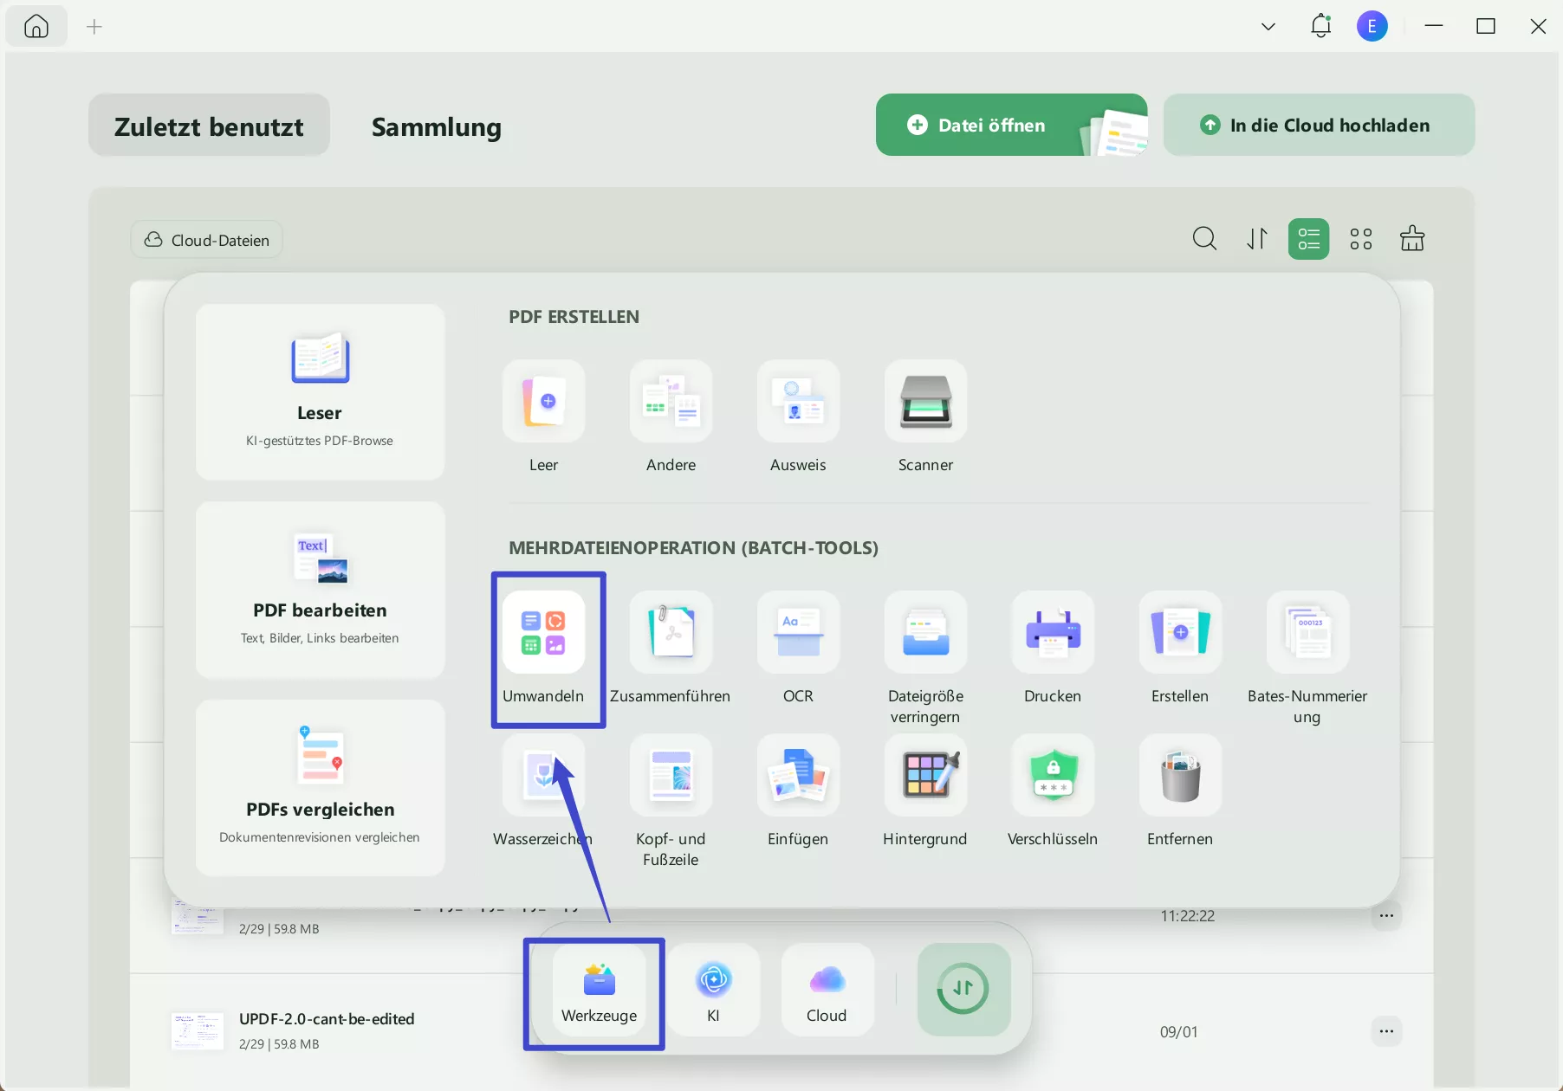Open the Hintergrund background tool
Screen dimensions: 1563x1091
coord(925,775)
